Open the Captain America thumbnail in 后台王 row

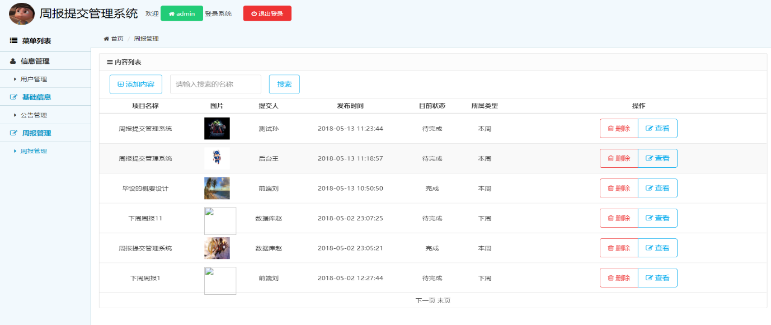tap(217, 158)
